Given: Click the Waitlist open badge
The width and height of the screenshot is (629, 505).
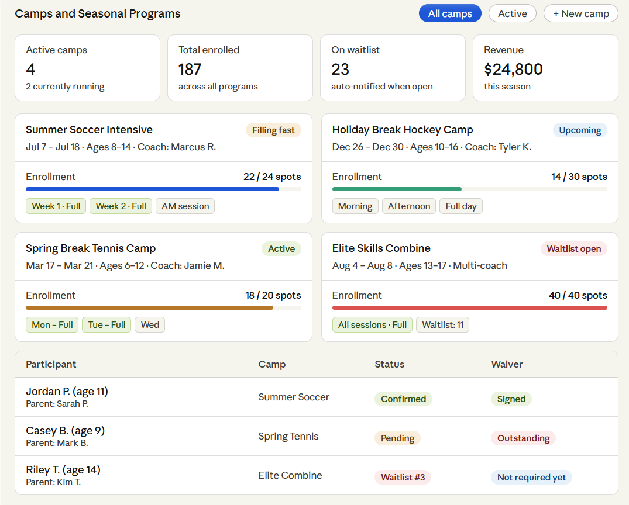Looking at the screenshot, I should [x=574, y=248].
